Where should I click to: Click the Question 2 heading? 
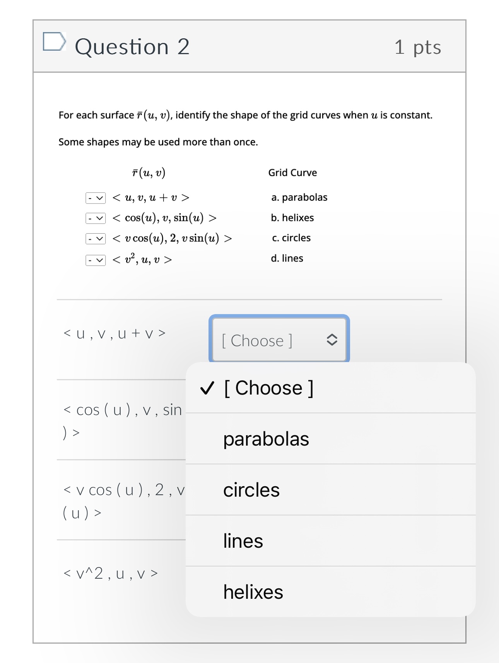pyautogui.click(x=132, y=46)
